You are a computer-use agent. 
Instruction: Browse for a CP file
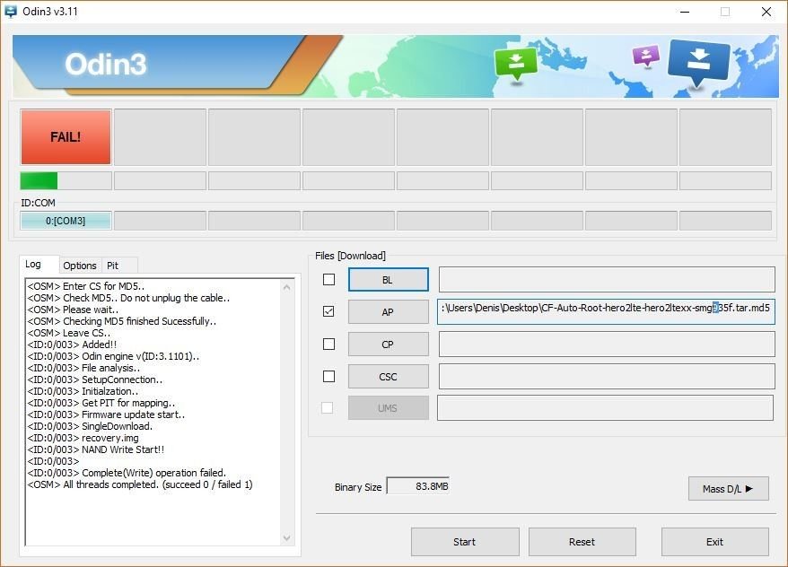(x=388, y=345)
